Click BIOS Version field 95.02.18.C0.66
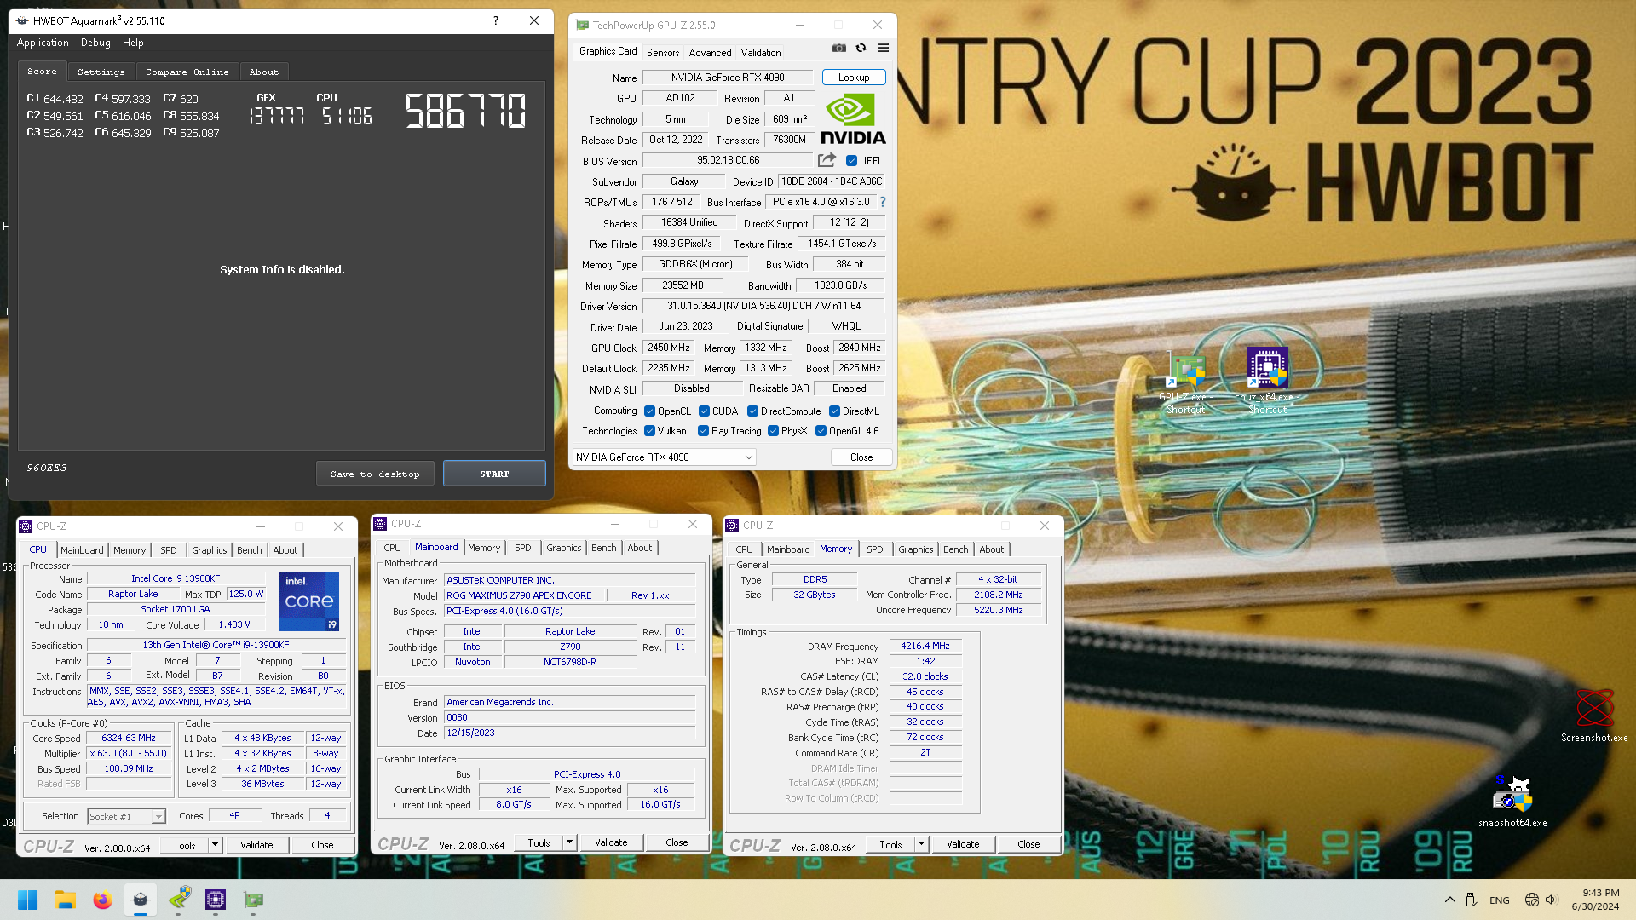The width and height of the screenshot is (1636, 920). point(728,160)
